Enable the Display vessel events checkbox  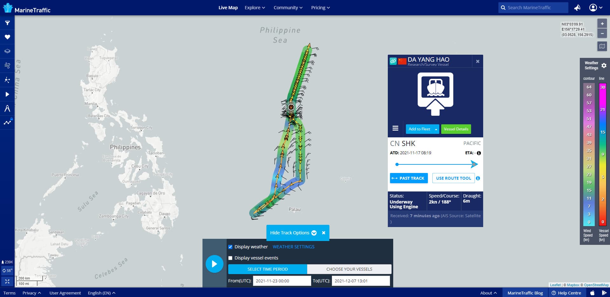click(x=230, y=258)
